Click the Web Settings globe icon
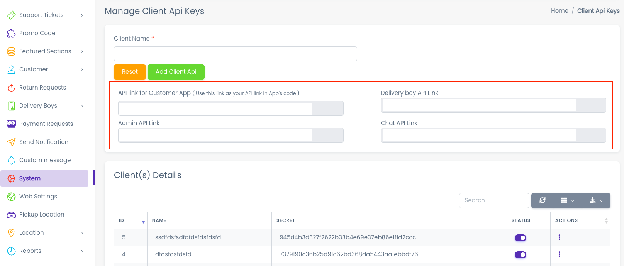 pyautogui.click(x=11, y=197)
